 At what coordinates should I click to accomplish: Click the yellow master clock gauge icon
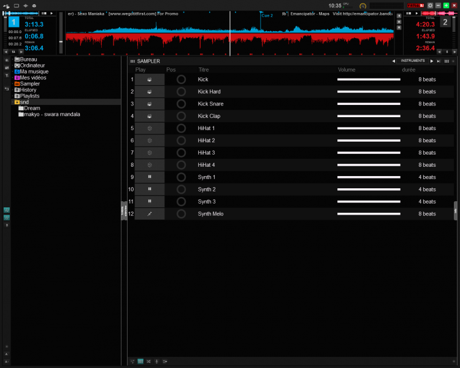click(x=363, y=6)
